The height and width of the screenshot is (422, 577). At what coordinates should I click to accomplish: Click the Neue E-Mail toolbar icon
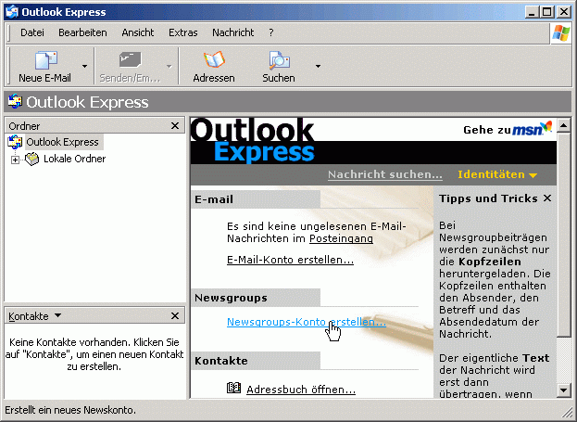[44, 60]
